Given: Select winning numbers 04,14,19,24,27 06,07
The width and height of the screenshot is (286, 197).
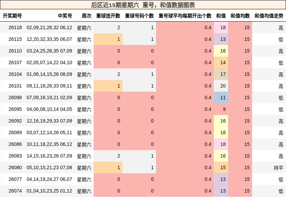Looking at the screenshot, I should tap(49, 179).
